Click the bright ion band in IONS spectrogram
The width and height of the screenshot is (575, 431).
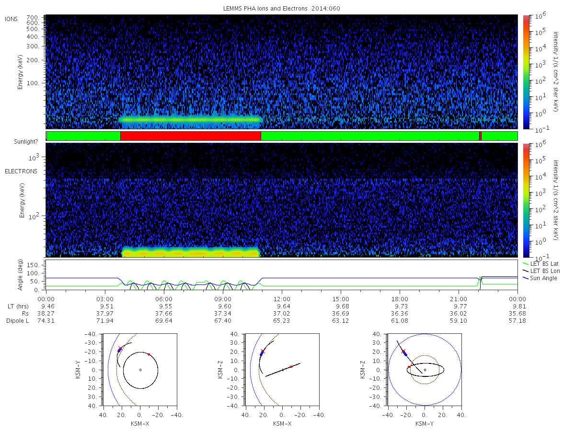click(x=190, y=120)
